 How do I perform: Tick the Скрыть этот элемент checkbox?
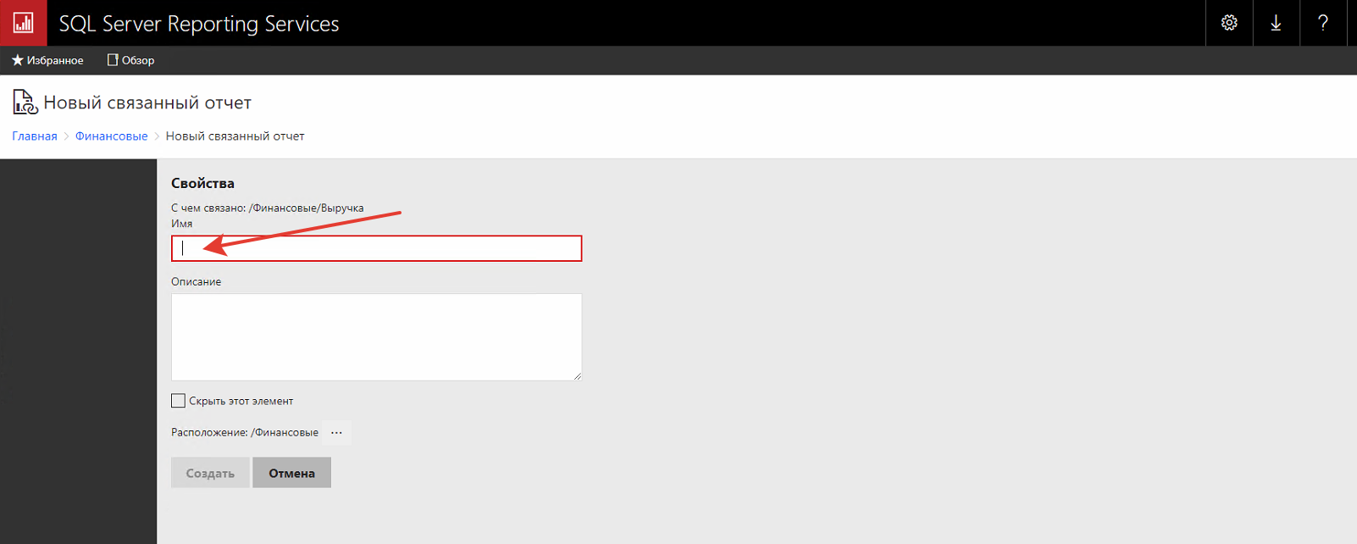[178, 401]
